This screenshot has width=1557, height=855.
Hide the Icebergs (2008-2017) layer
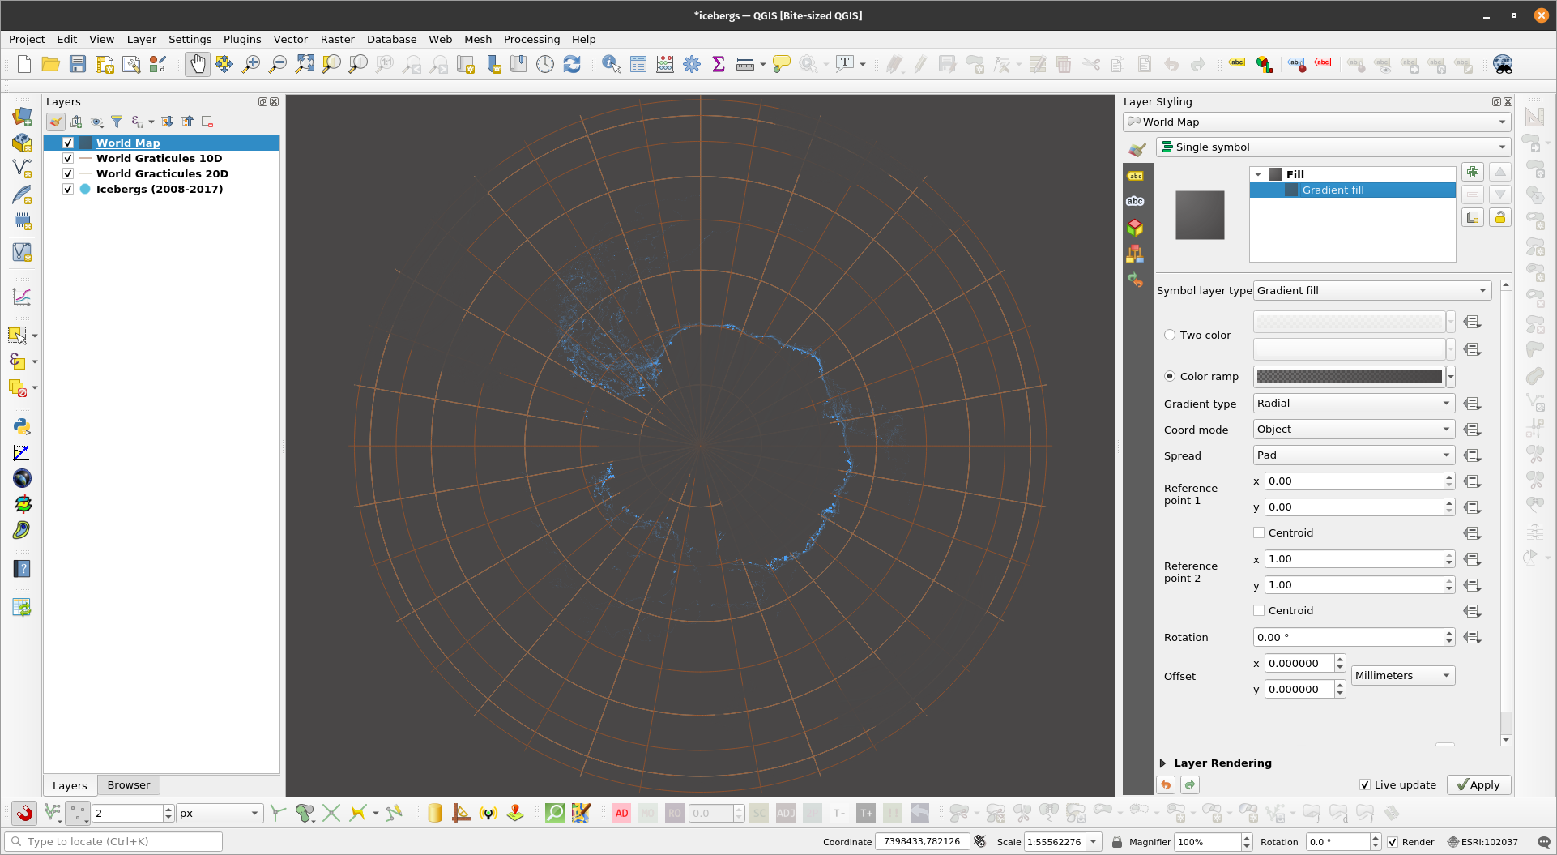pos(68,189)
